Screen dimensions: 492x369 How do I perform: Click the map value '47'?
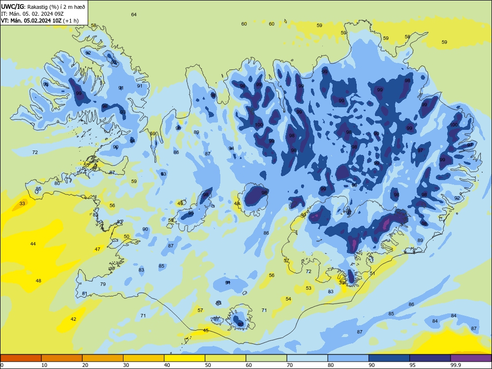pos(97,249)
